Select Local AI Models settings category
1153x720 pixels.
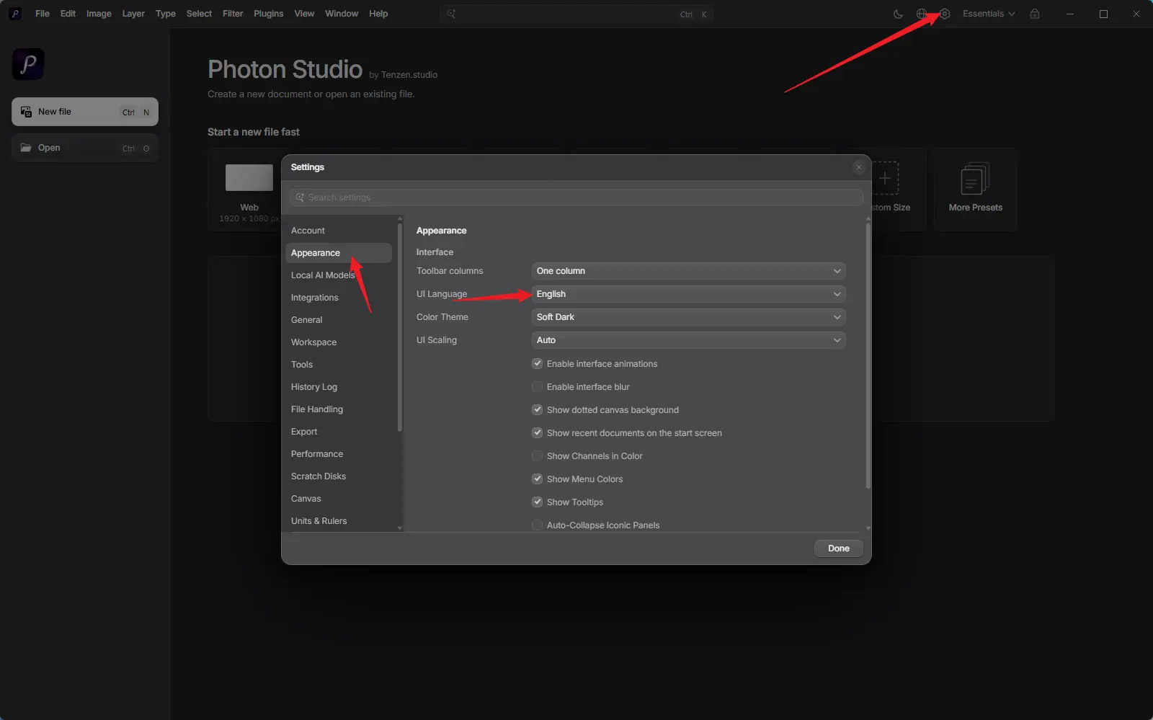tap(339, 275)
